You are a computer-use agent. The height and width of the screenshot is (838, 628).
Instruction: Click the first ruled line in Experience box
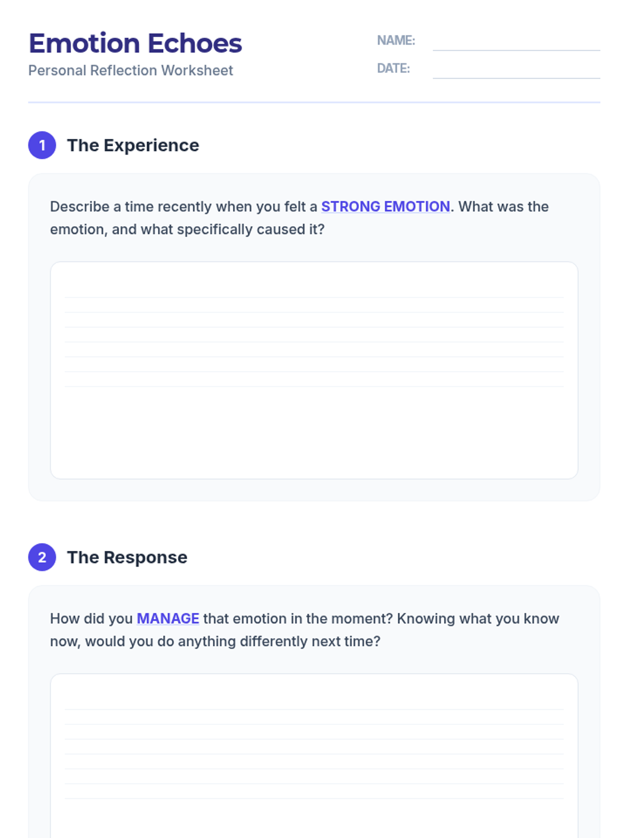pos(314,297)
